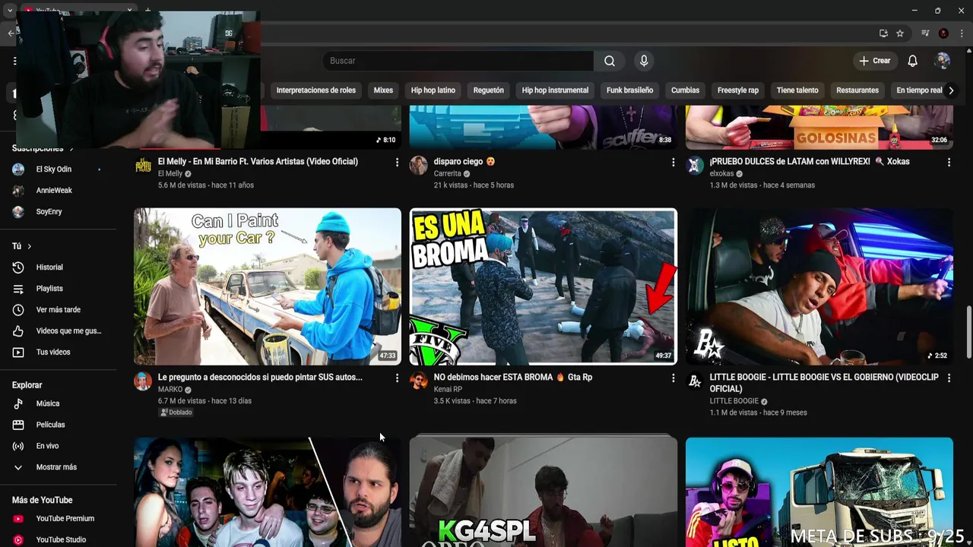The width and height of the screenshot is (973, 547).
Task: Click the page vertical scrollbar thumb
Action: pyautogui.click(x=968, y=332)
